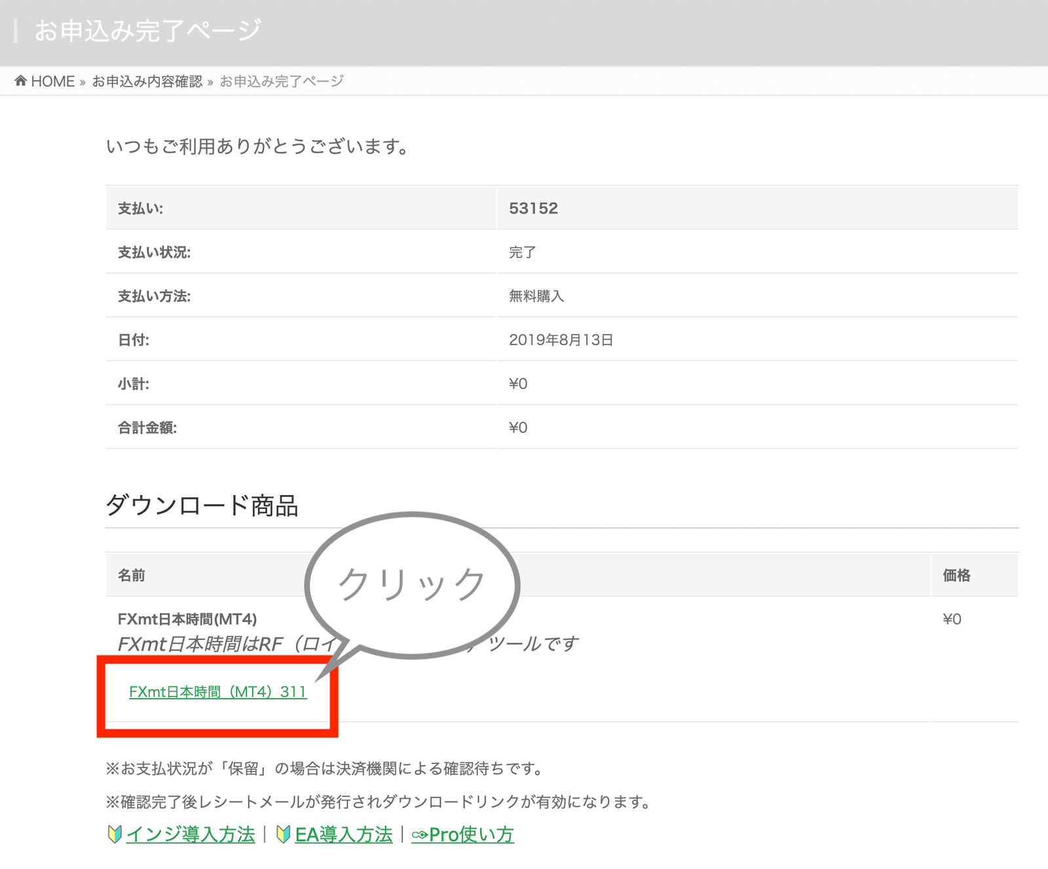
Task: Click the お申込み完了ページ page title
Action: (x=147, y=30)
